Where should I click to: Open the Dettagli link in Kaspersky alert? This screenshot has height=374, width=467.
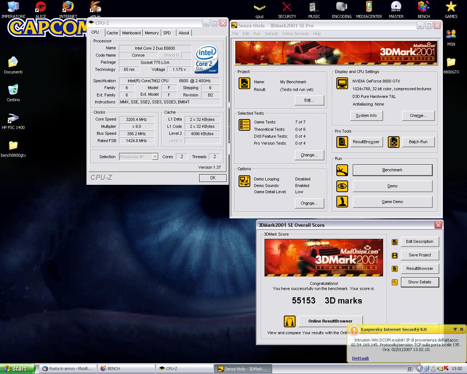pyautogui.click(x=360, y=358)
